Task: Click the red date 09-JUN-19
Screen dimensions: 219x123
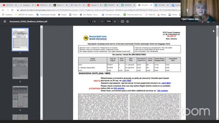Action: [x=171, y=36]
